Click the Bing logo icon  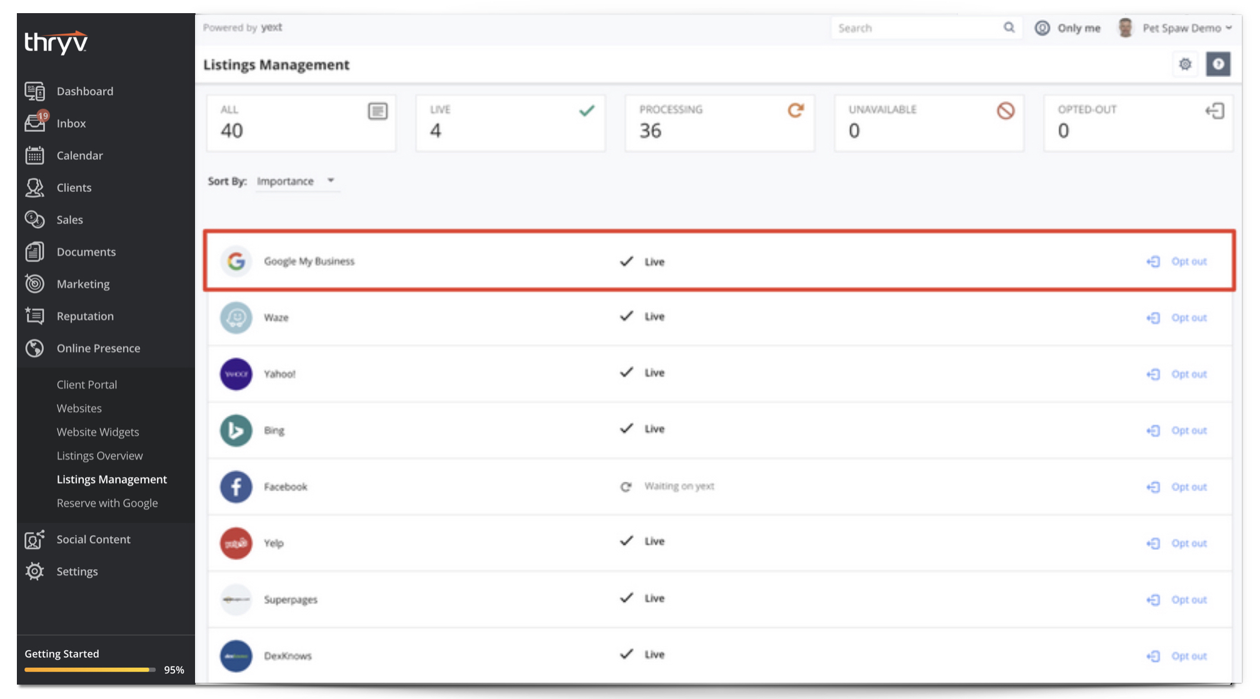click(x=236, y=430)
